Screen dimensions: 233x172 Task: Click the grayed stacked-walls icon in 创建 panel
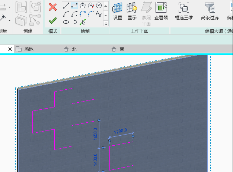[21, 20]
